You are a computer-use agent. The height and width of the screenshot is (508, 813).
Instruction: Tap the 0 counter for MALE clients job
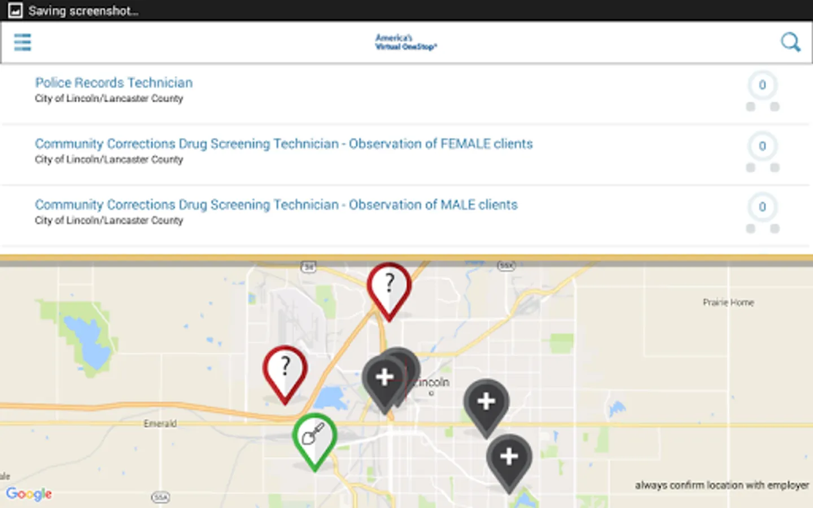pos(762,207)
